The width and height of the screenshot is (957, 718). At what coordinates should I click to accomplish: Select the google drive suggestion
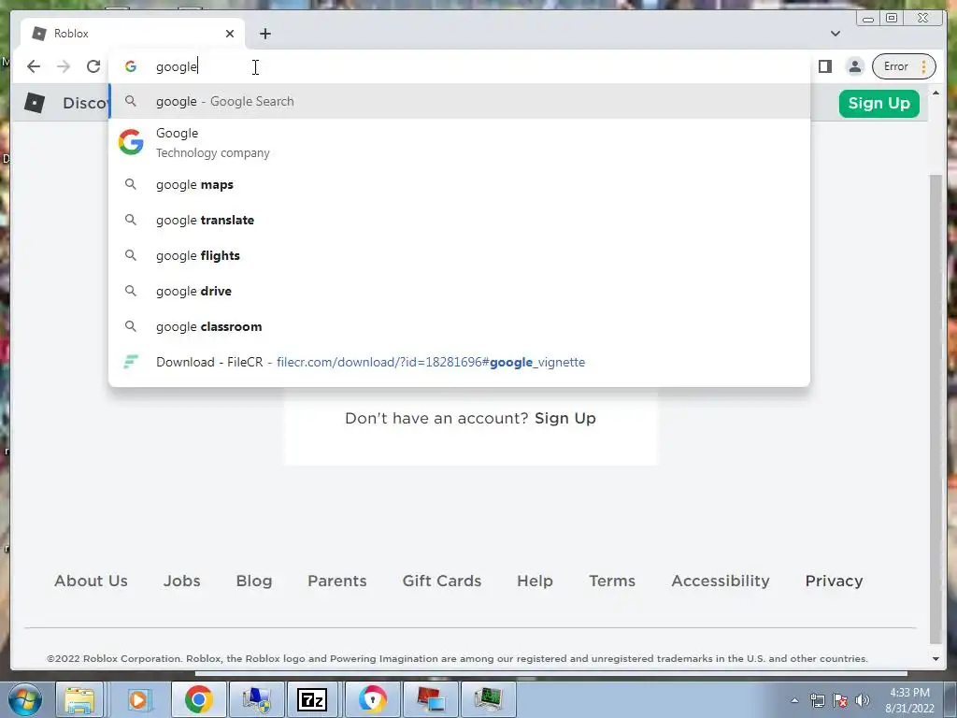[460, 291]
